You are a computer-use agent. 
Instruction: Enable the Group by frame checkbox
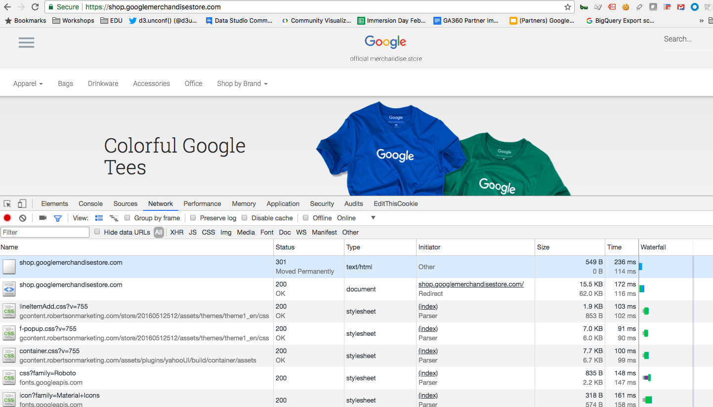(x=127, y=218)
